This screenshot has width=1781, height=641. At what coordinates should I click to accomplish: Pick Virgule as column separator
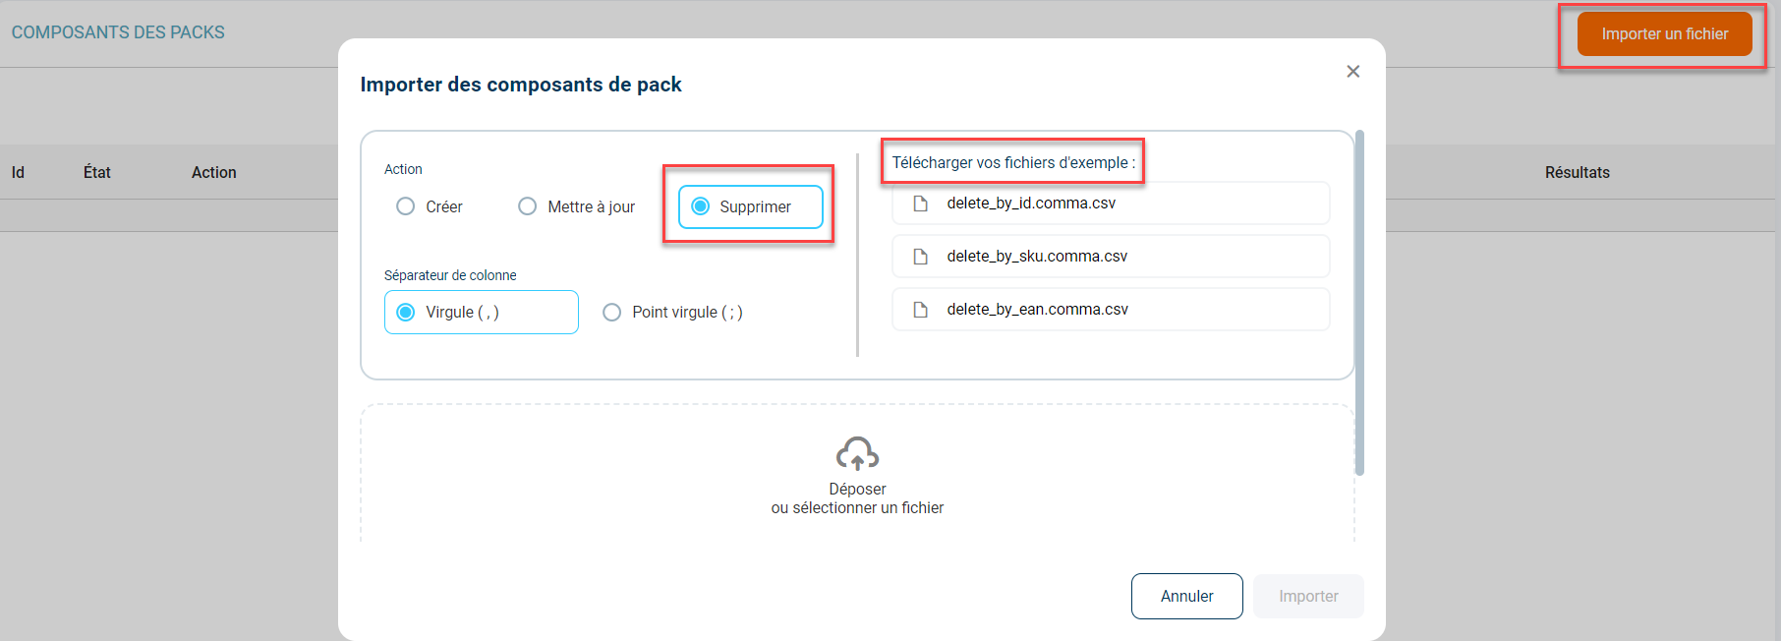pyautogui.click(x=406, y=313)
